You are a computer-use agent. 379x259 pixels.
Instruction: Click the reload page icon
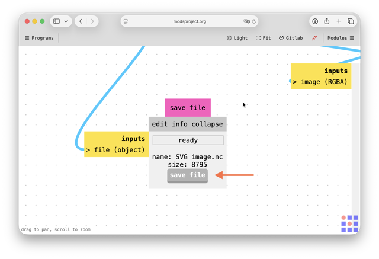pos(254,21)
